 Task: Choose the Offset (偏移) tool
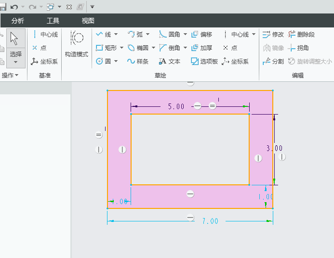pos(201,35)
